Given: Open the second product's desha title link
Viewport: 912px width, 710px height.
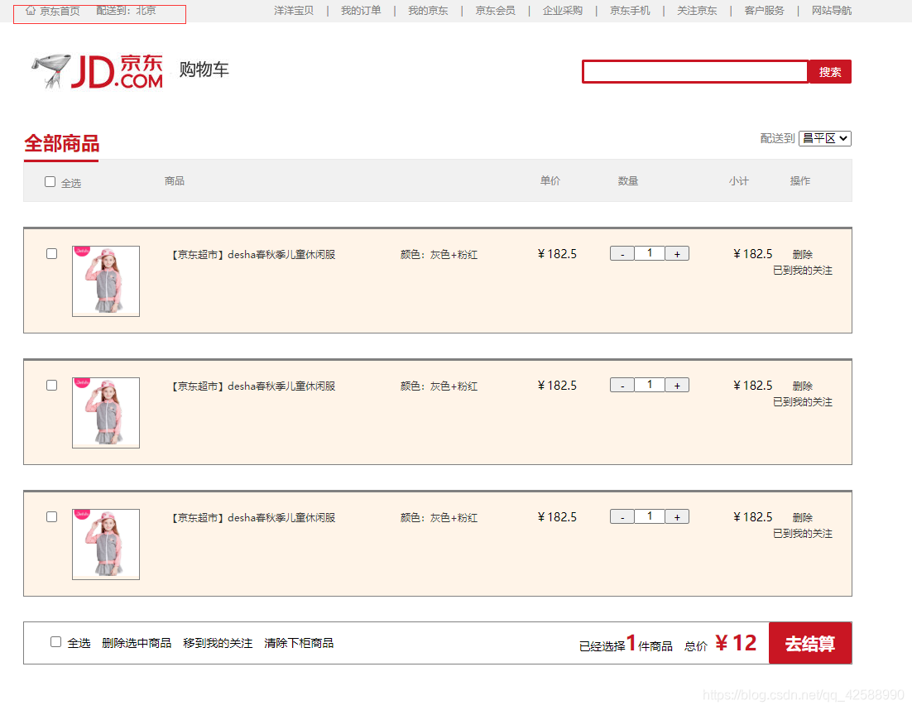Looking at the screenshot, I should coord(253,386).
